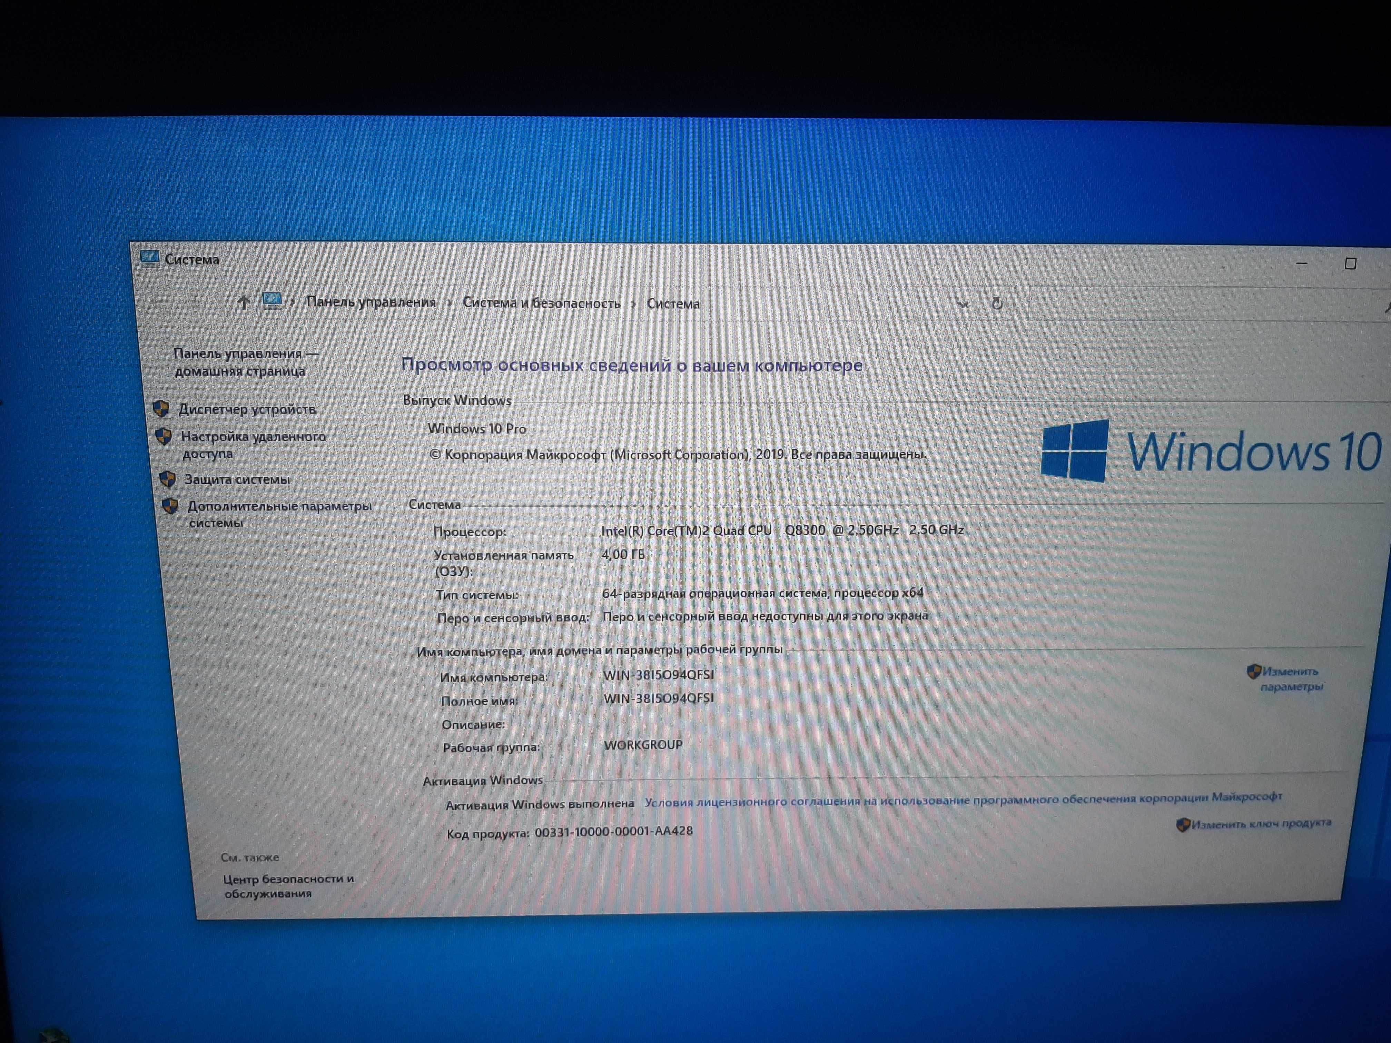Click the WIN-38I5O94QFSI value beside Имя компьютера
The width and height of the screenshot is (1391, 1043).
[x=658, y=675]
